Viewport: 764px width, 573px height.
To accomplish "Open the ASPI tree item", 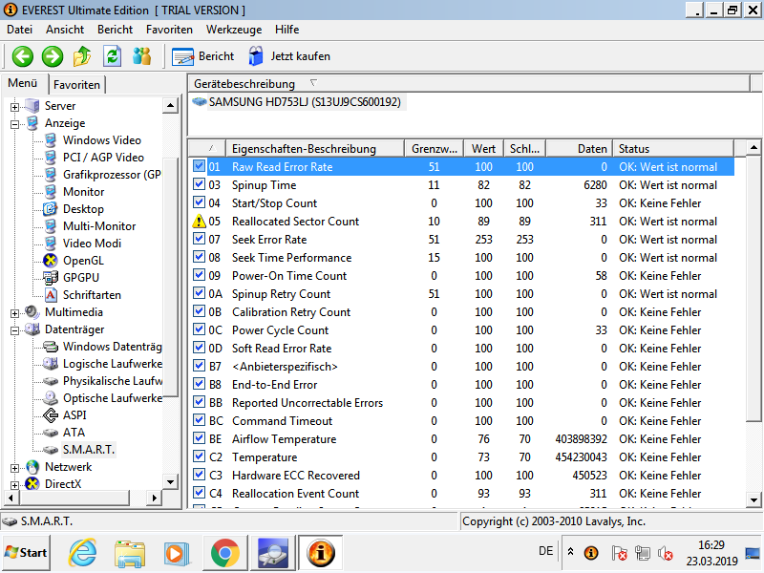I will tap(74, 415).
